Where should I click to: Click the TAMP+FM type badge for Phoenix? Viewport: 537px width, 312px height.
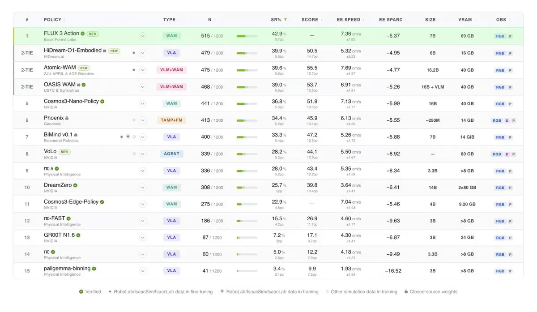pos(171,120)
